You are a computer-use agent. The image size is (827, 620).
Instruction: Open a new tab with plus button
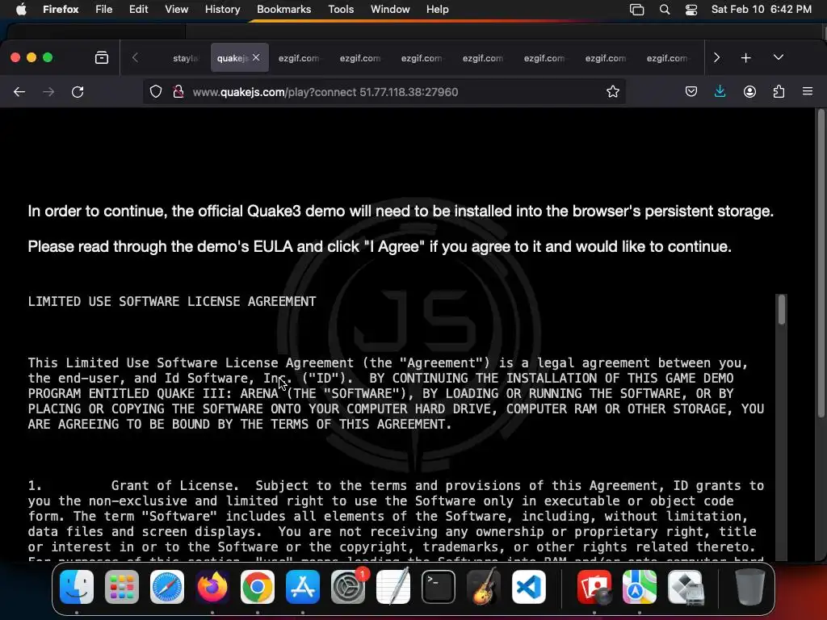(x=745, y=57)
